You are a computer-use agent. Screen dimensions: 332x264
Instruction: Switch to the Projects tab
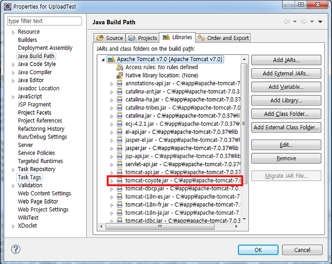click(x=142, y=38)
